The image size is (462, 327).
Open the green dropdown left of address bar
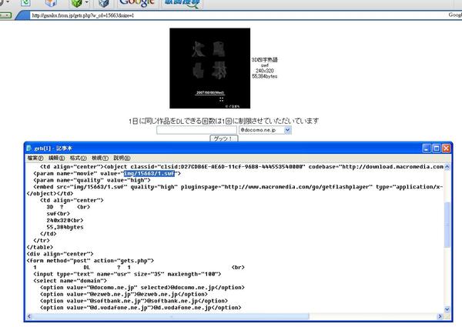point(5,15)
